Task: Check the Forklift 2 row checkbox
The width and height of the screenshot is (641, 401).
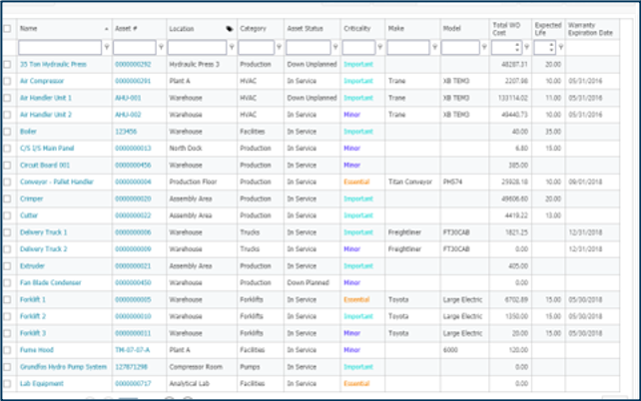Action: pyautogui.click(x=7, y=316)
